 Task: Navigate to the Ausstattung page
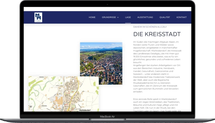[145, 17]
